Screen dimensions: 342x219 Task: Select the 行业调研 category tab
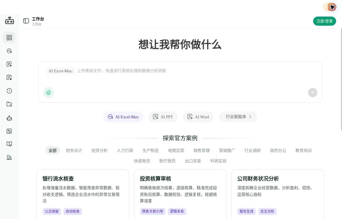253,150
